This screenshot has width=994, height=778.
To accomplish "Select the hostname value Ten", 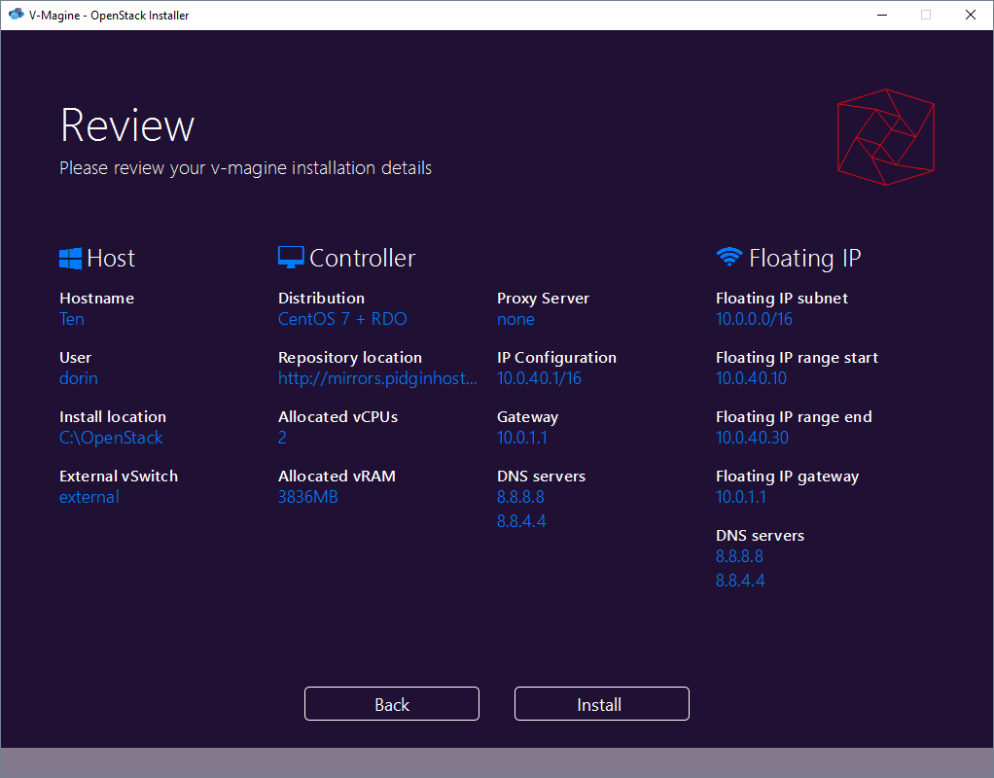I will pos(72,319).
